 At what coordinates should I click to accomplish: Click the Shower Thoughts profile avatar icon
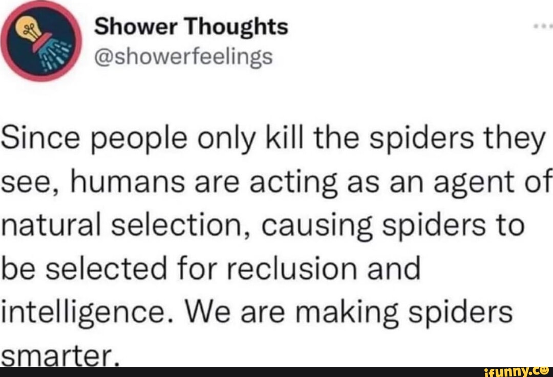40,40
